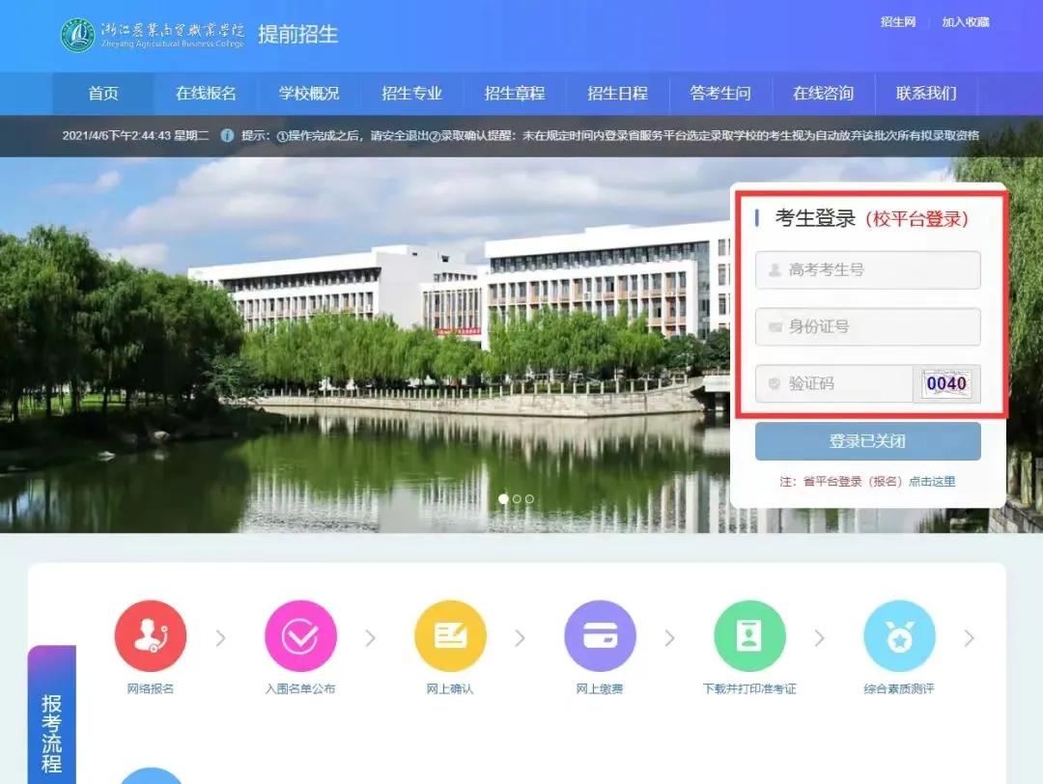Screen dimensions: 1043x784
Task: Click the arrow after 综合素质测评
Action: [970, 638]
